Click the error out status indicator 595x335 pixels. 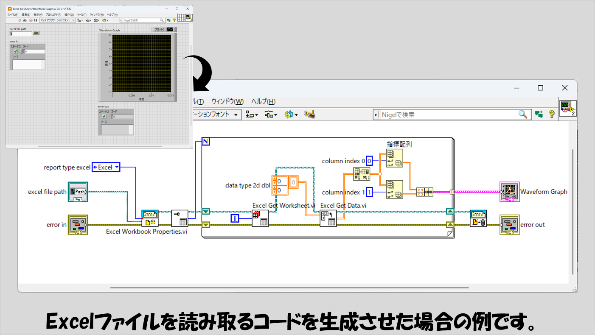click(104, 116)
